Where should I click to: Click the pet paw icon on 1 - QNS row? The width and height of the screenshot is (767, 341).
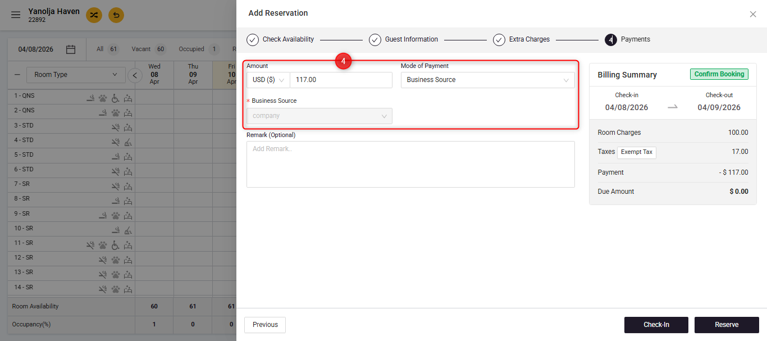coord(103,98)
